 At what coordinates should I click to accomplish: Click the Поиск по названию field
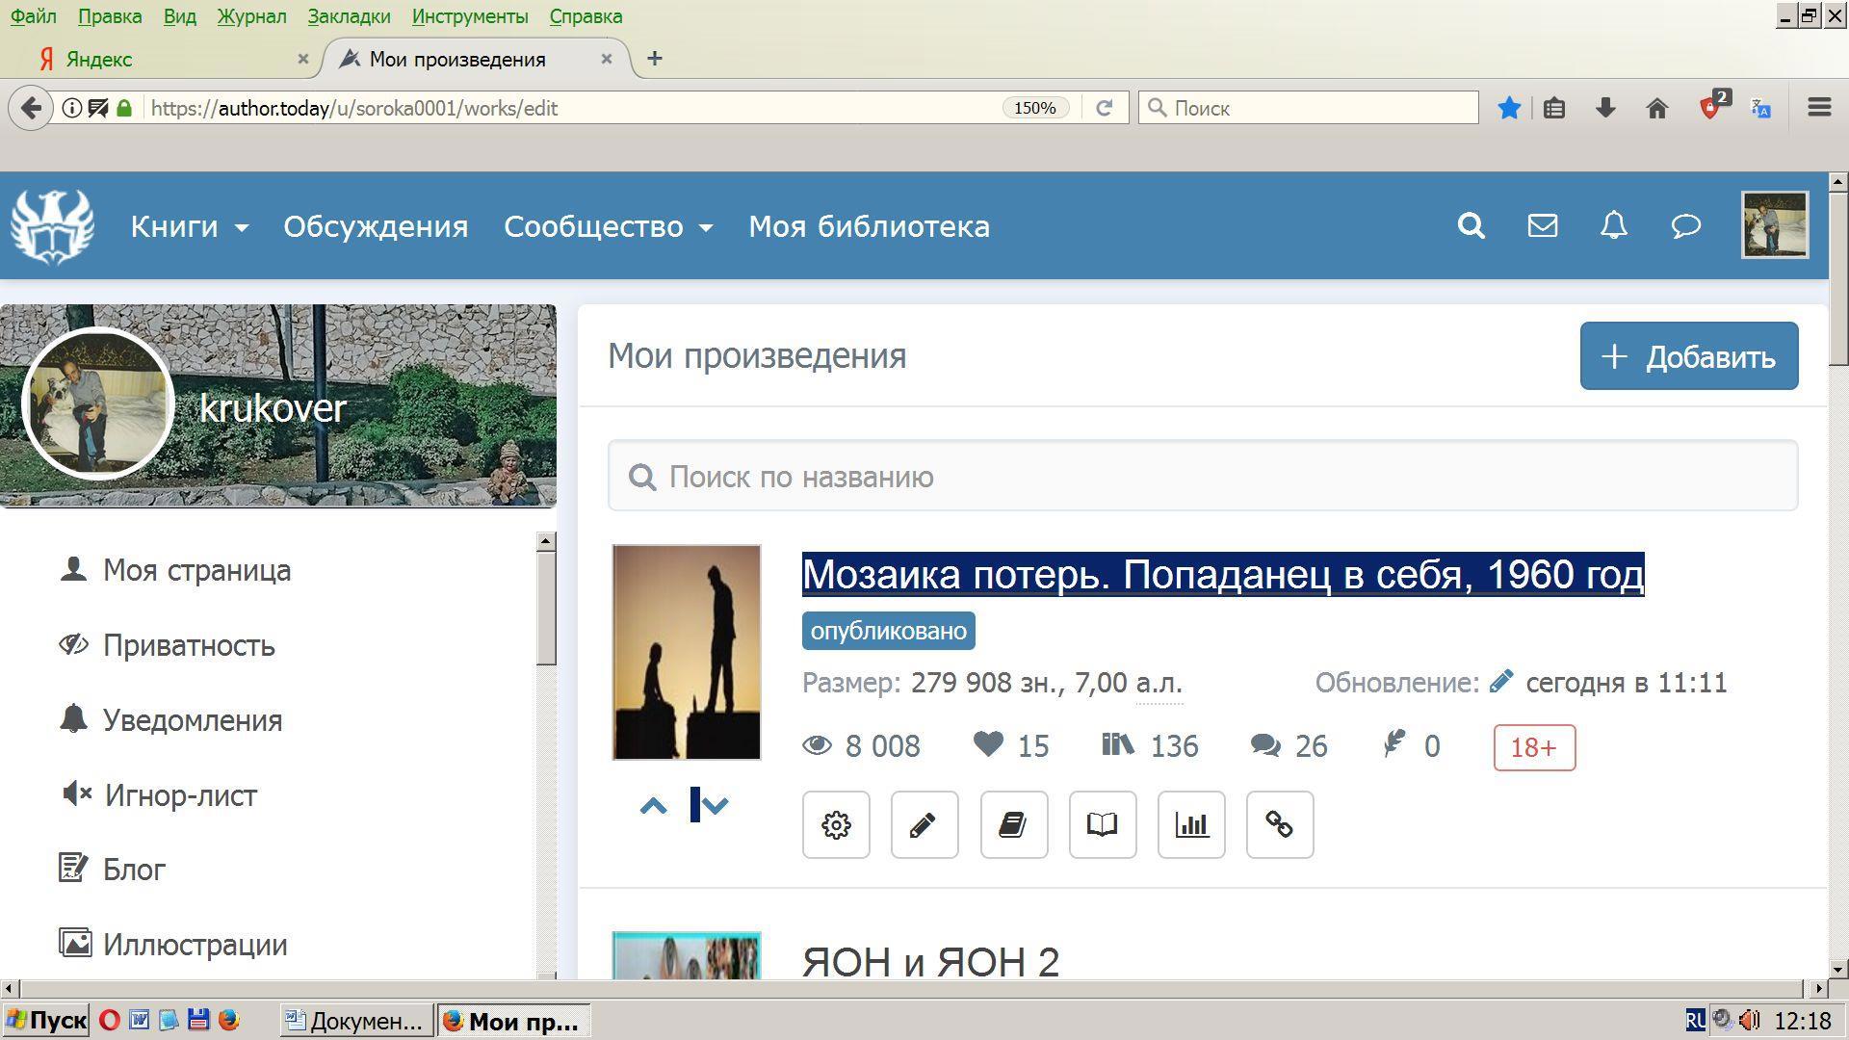tap(1202, 477)
